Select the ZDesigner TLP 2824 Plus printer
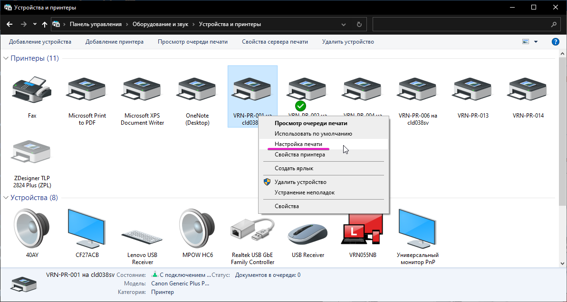Image resolution: width=567 pixels, height=302 pixels. [x=31, y=153]
